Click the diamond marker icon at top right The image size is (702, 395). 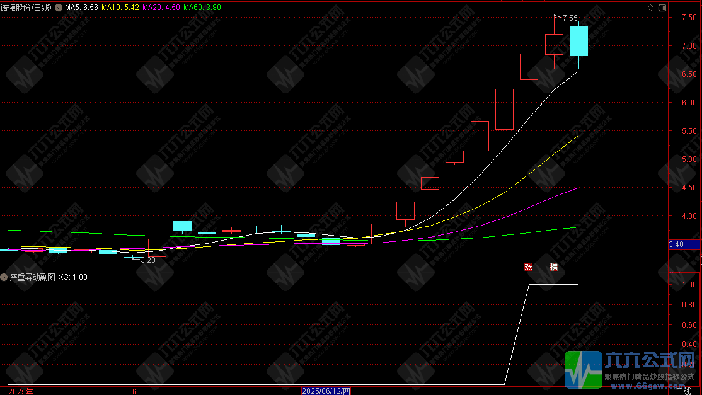click(650, 8)
